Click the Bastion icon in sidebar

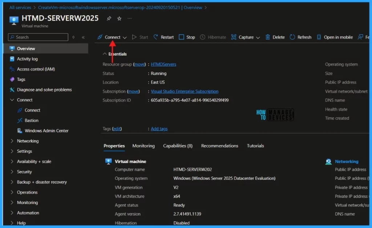20,120
